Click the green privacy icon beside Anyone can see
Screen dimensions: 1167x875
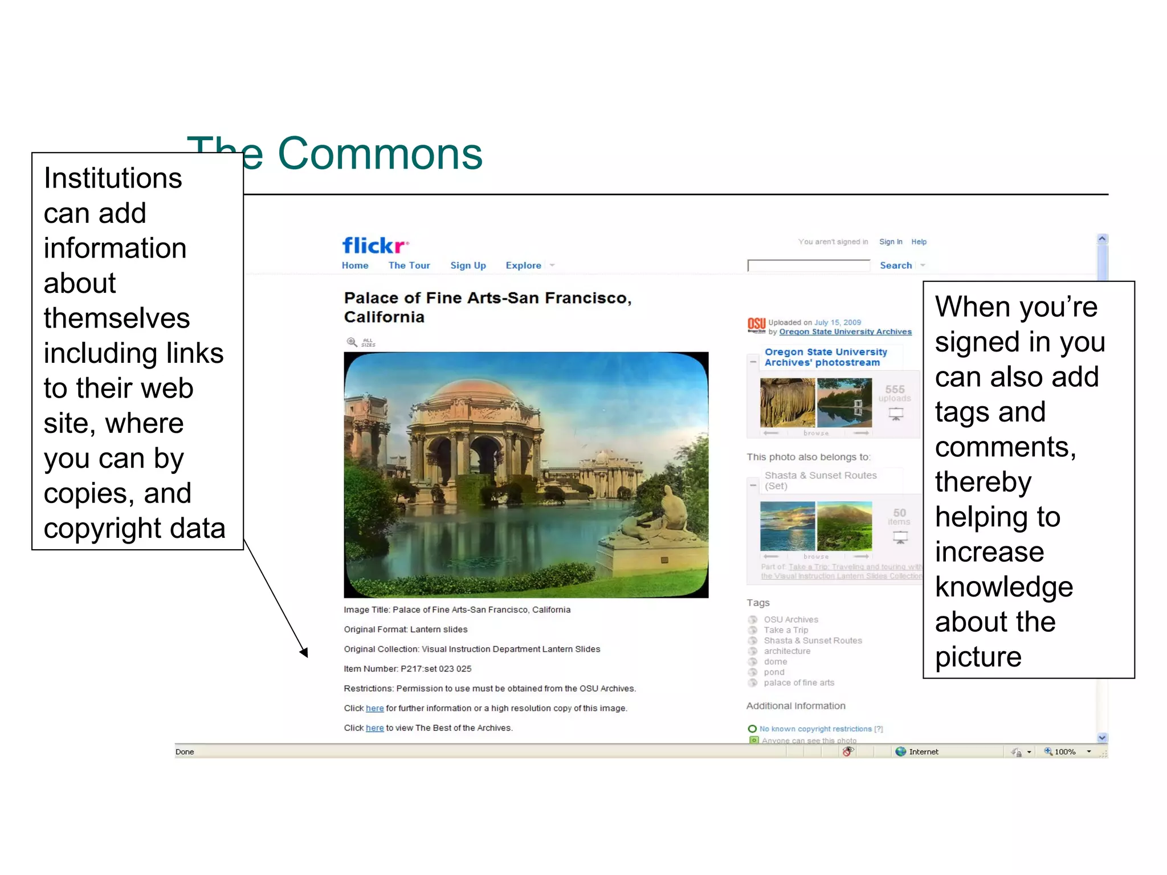tap(754, 740)
